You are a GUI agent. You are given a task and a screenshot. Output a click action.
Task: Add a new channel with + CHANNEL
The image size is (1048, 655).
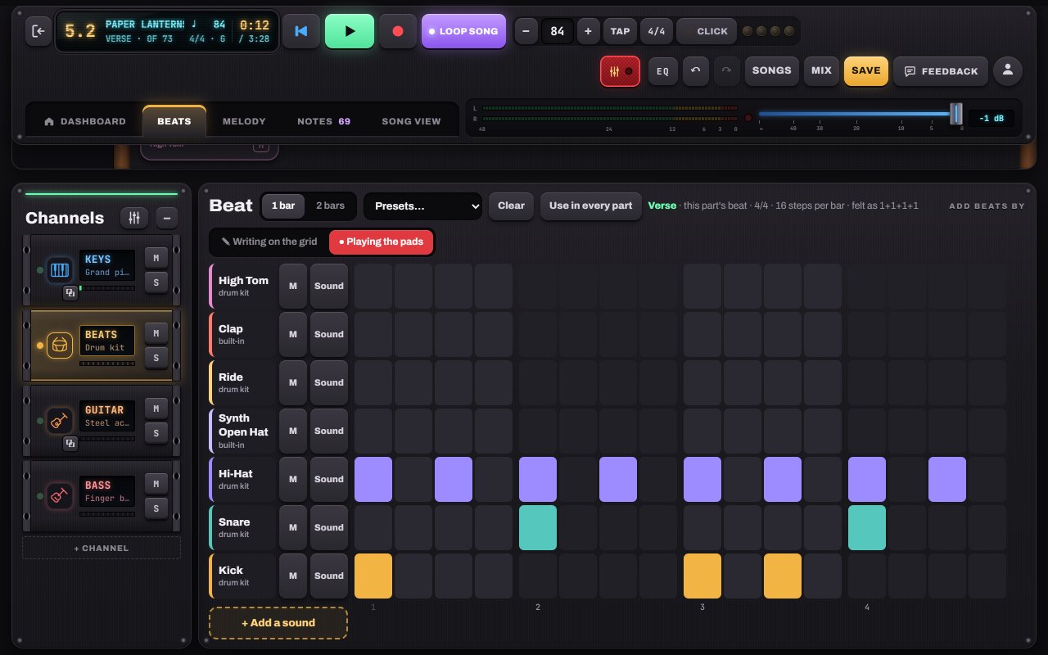(102, 548)
